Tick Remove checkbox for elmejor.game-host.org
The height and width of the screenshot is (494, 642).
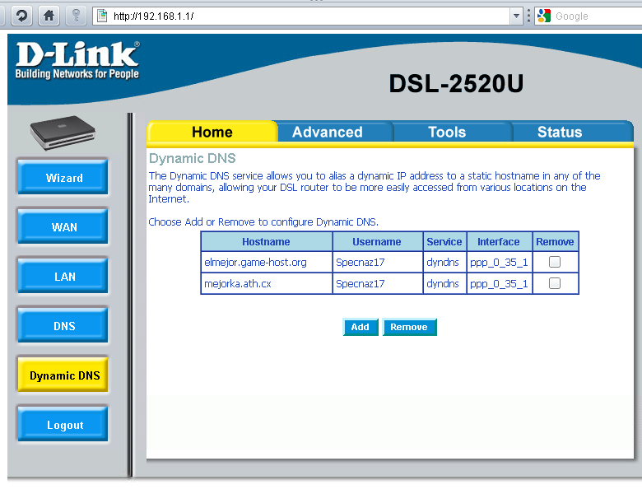pyautogui.click(x=555, y=262)
